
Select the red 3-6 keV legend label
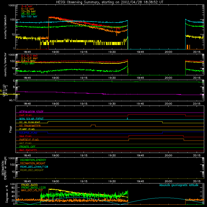(27, 6)
